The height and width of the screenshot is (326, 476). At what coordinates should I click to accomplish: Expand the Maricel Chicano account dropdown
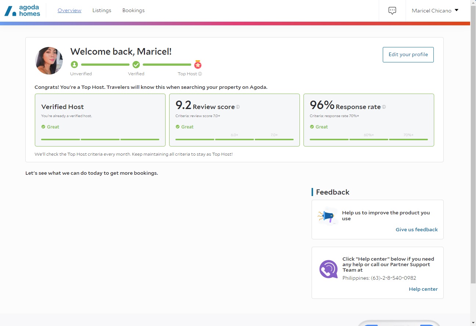coord(435,11)
